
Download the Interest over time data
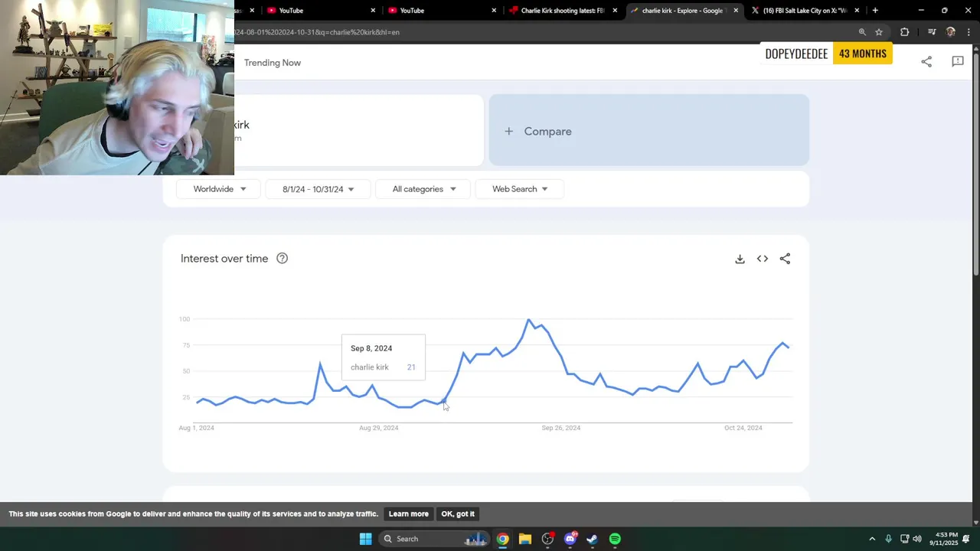[x=740, y=259]
